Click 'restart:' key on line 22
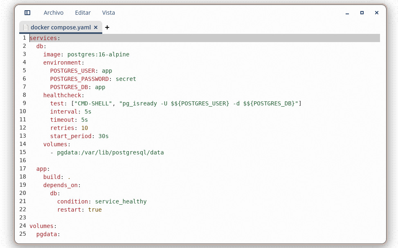Viewport: 398px width, 248px height. pyautogui.click(x=71, y=210)
